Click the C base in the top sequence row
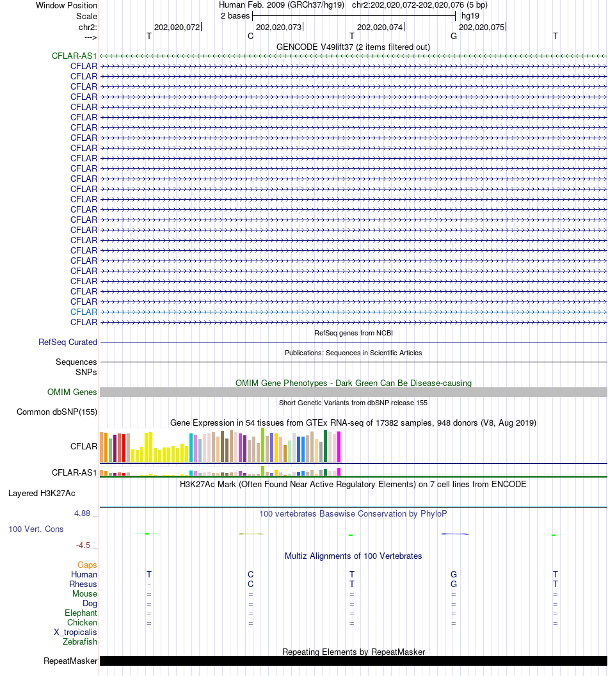This screenshot has width=608, height=676. pos(250,36)
